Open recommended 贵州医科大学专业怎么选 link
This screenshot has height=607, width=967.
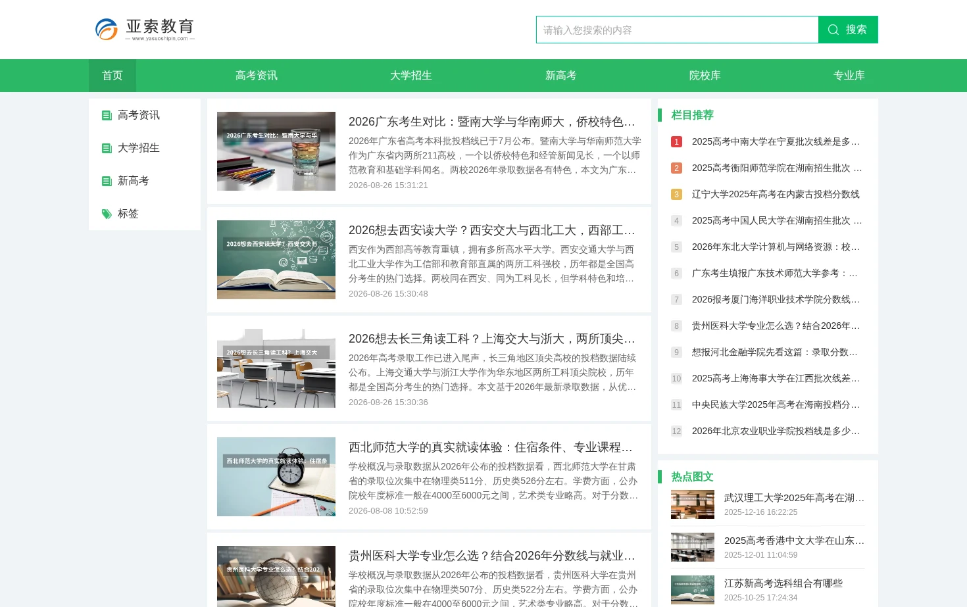(776, 326)
